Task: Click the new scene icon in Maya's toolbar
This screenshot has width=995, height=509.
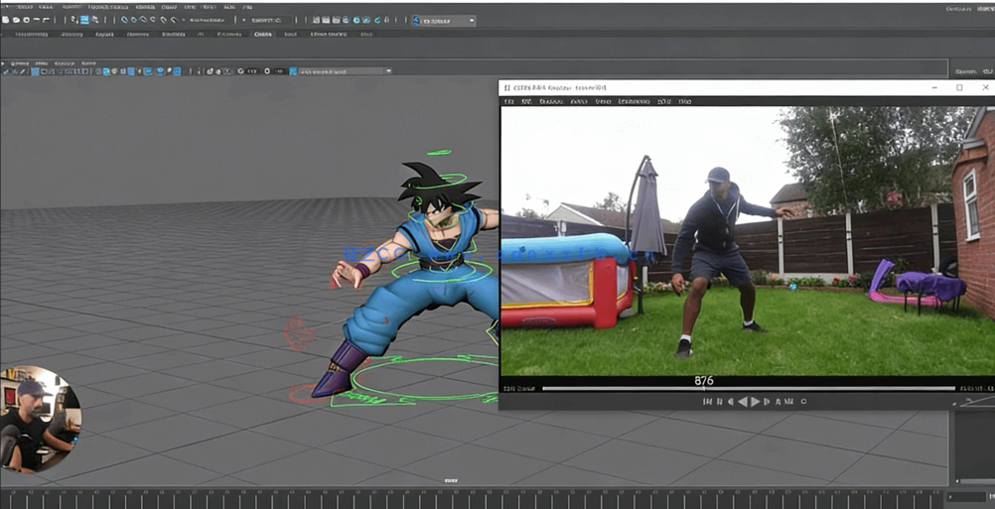Action: pos(6,20)
